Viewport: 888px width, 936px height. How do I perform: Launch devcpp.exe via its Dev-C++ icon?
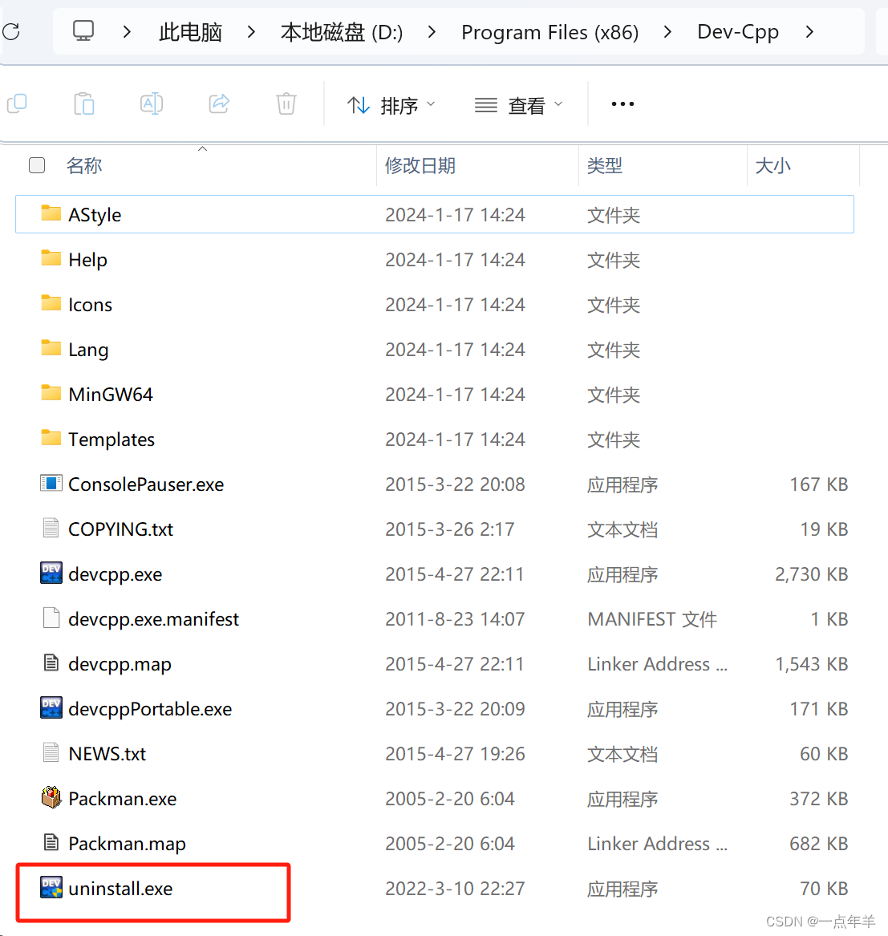tap(51, 573)
